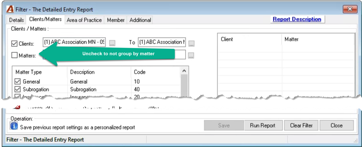Click the Subrogation description cell
This screenshot has height=147, width=362.
coord(99,89)
